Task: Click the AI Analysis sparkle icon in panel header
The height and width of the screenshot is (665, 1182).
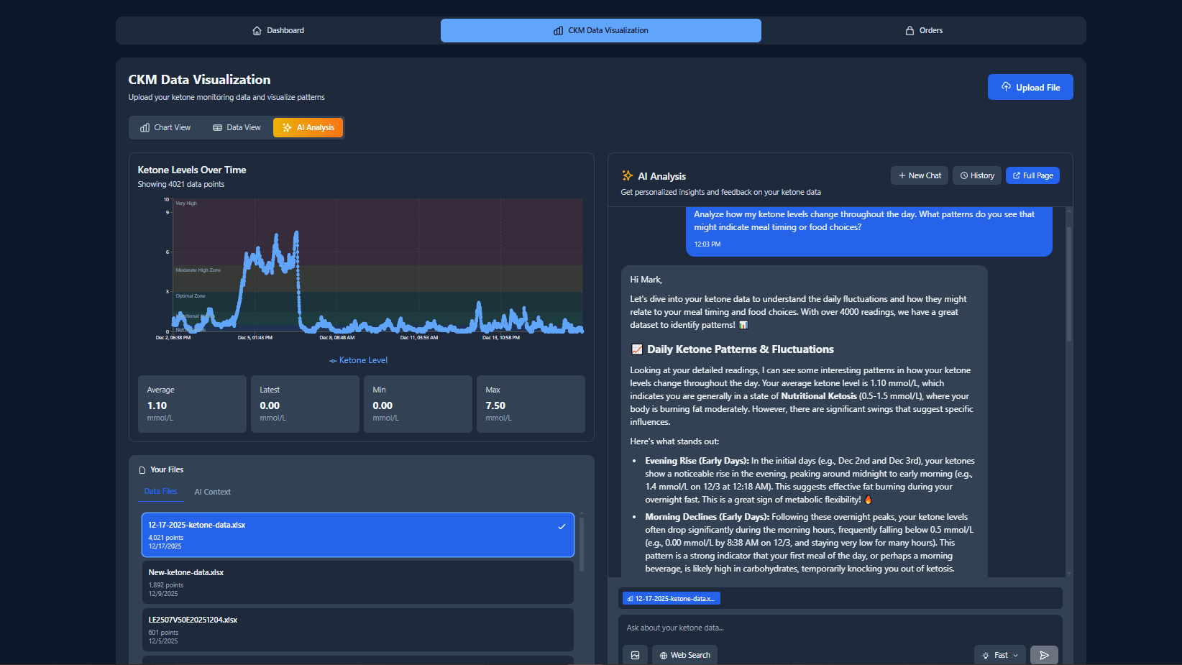Action: [x=627, y=175]
